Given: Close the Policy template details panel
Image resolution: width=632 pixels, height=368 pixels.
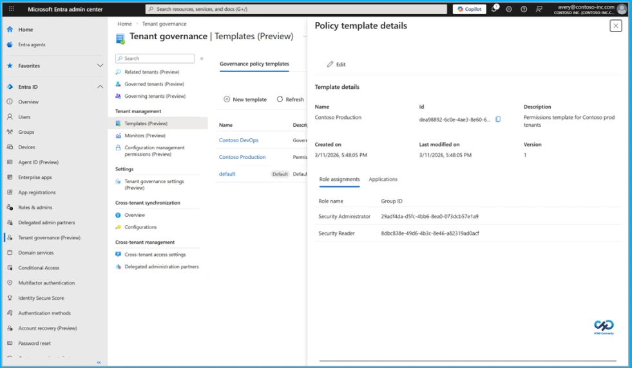Looking at the screenshot, I should tap(615, 26).
